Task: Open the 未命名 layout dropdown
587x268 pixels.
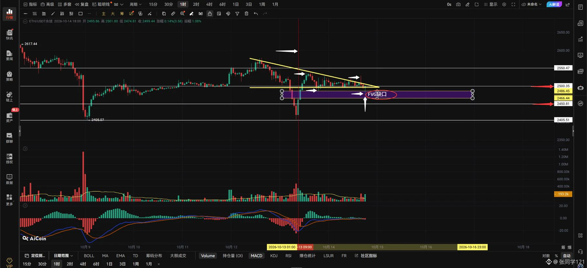Action: coord(532,5)
